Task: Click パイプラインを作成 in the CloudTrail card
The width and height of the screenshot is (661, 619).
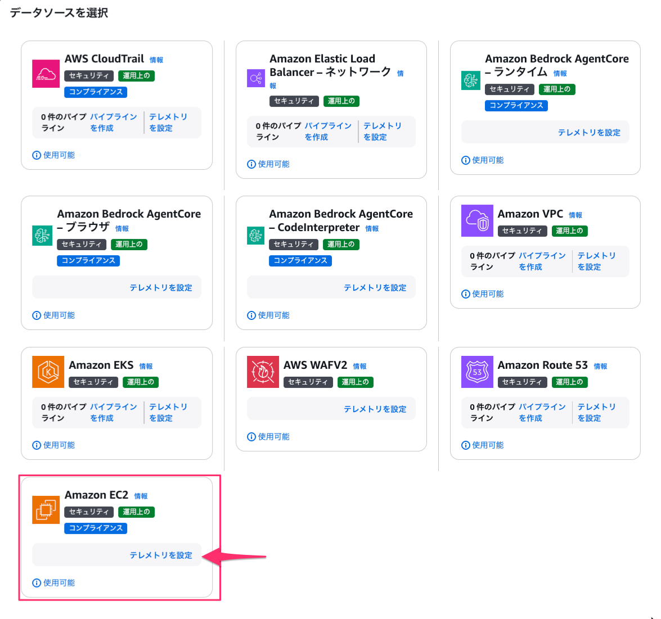Action: 113,122
